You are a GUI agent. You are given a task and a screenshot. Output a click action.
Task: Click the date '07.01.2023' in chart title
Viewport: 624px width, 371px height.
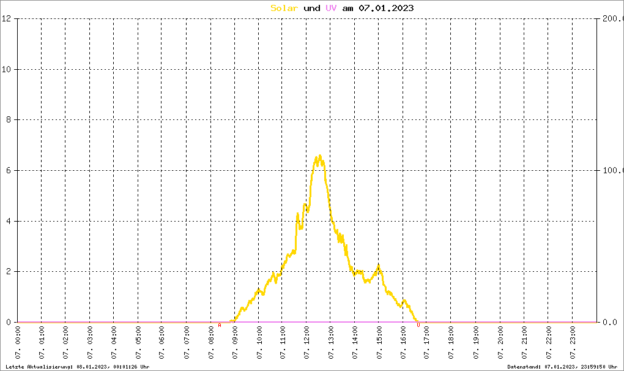[x=386, y=8]
